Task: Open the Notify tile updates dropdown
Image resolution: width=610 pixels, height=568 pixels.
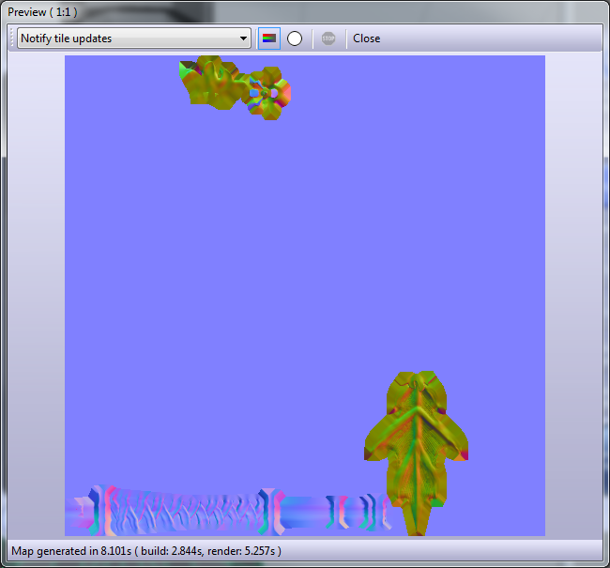Action: click(x=134, y=38)
